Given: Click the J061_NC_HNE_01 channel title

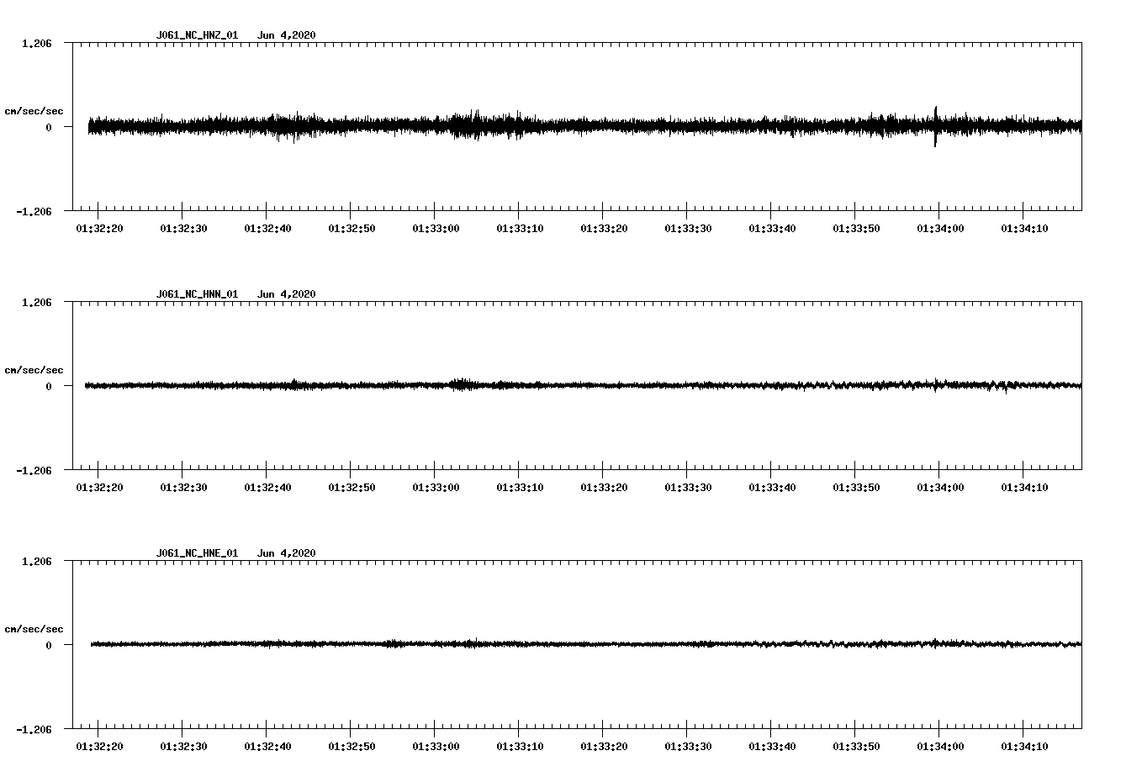Looking at the screenshot, I should click(197, 553).
